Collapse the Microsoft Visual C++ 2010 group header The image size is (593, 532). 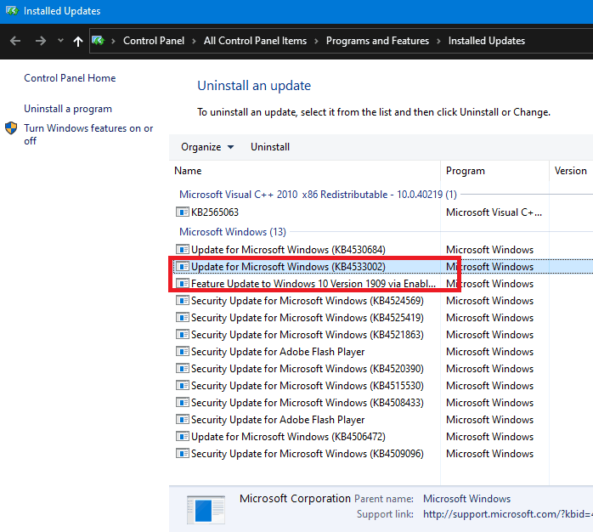pyautogui.click(x=318, y=195)
